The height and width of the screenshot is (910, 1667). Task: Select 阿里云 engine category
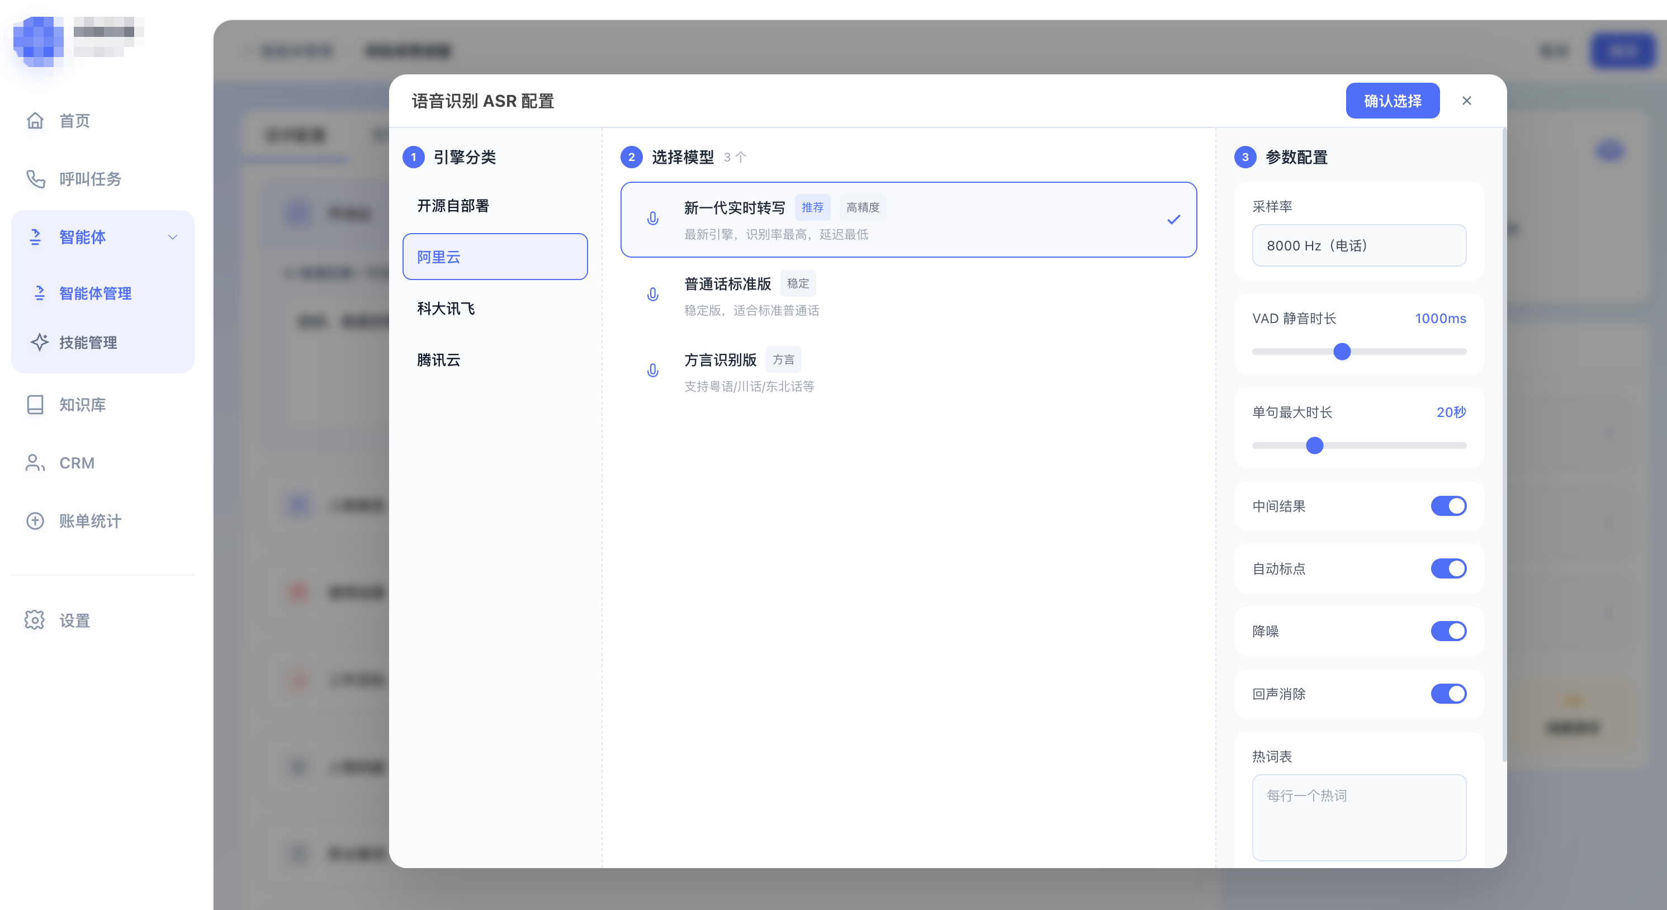pos(495,257)
